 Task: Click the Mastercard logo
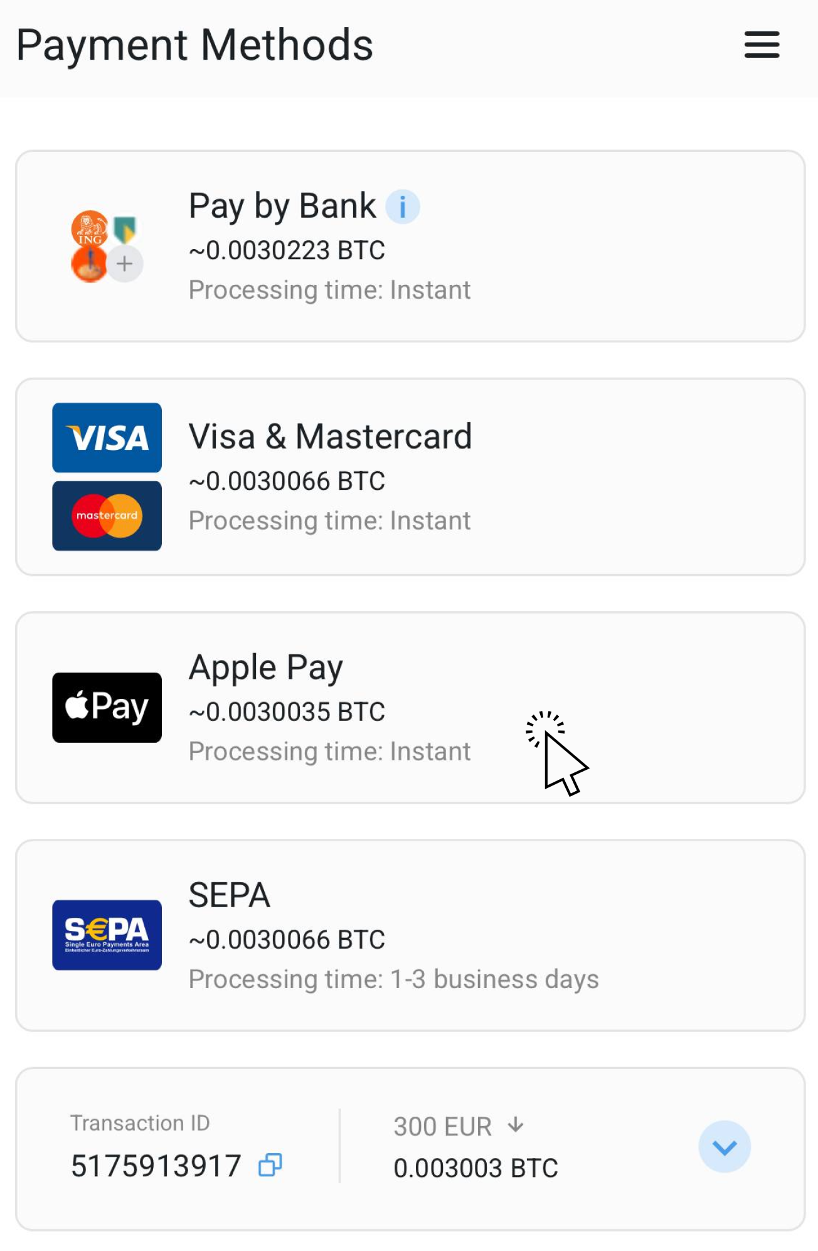(107, 516)
